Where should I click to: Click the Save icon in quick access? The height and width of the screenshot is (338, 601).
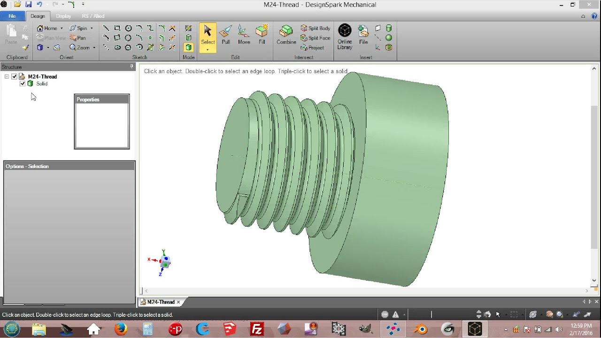(x=28, y=4)
